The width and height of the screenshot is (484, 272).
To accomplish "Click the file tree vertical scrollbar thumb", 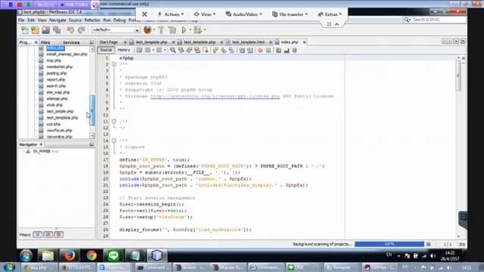I will 92,110.
